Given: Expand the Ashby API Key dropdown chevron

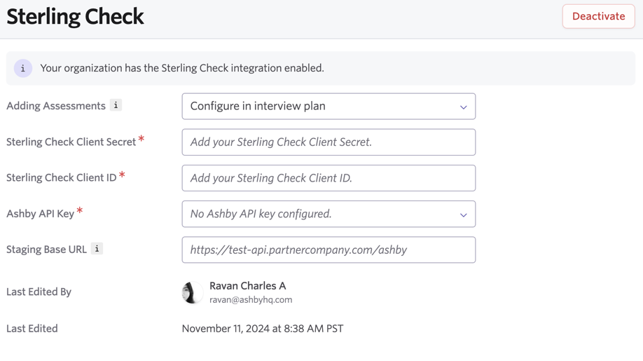Looking at the screenshot, I should pos(464,214).
